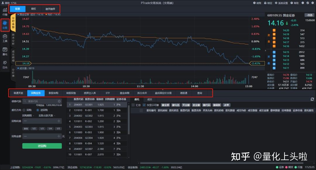Viewport: 316px width, 170px height.
Task: Click the 系统设置 (system settings) gear icon
Action: [276, 3]
